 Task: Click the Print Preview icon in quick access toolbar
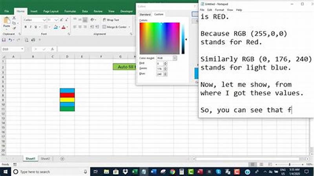pyautogui.click(x=26, y=40)
